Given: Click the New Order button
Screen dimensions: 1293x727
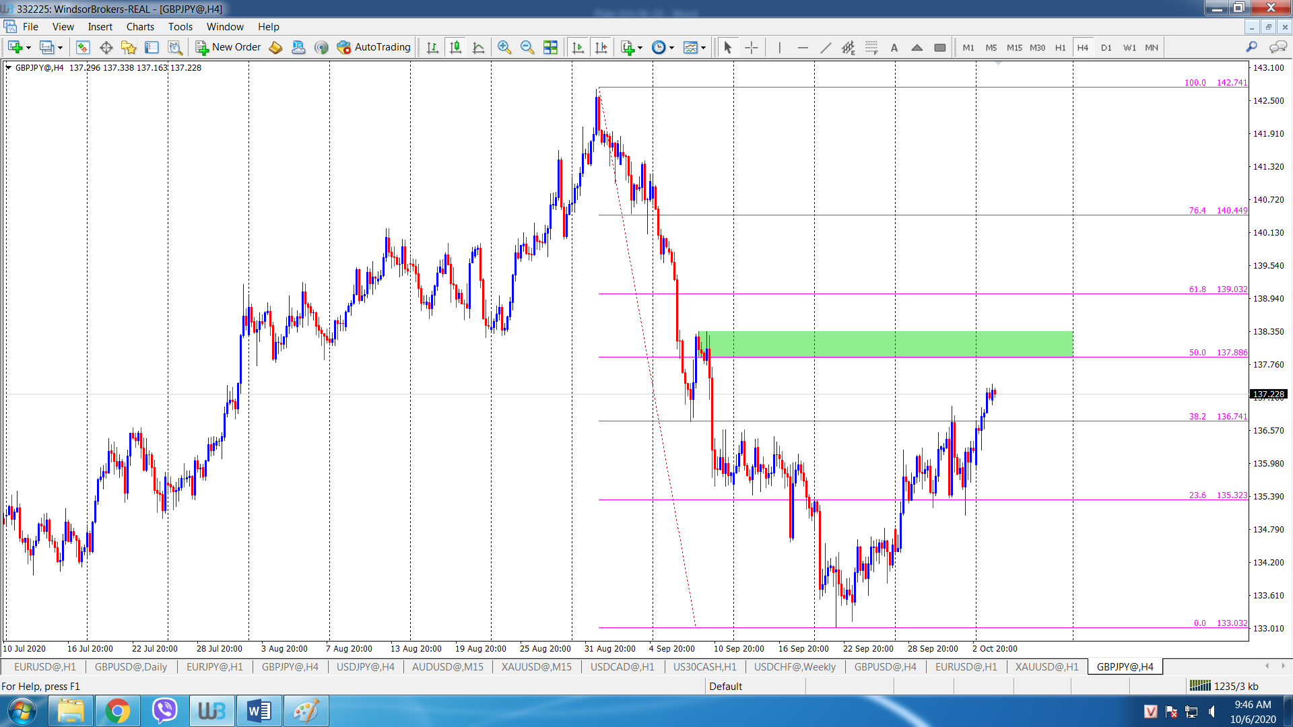Looking at the screenshot, I should (228, 47).
